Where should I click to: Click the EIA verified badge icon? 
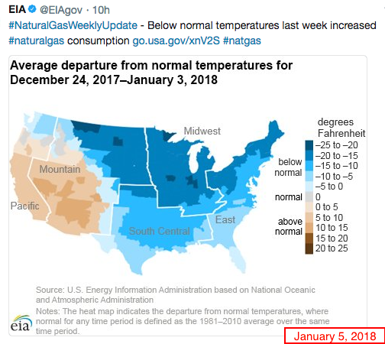32,9
